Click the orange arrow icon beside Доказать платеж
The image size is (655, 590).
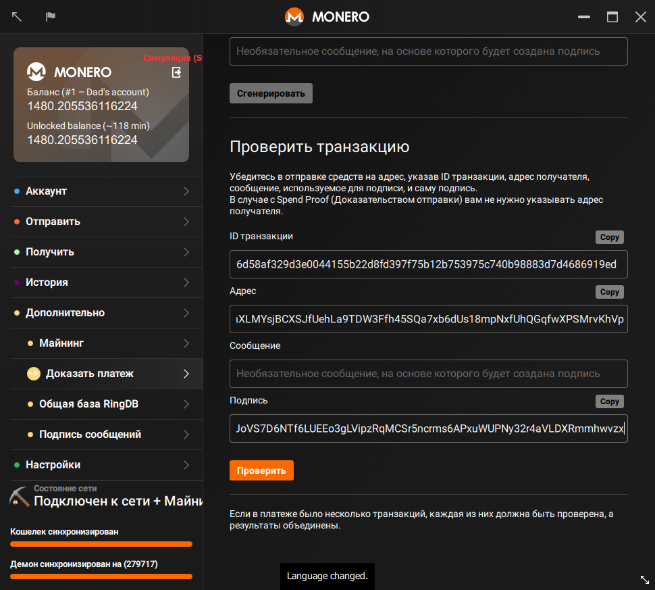(33, 374)
